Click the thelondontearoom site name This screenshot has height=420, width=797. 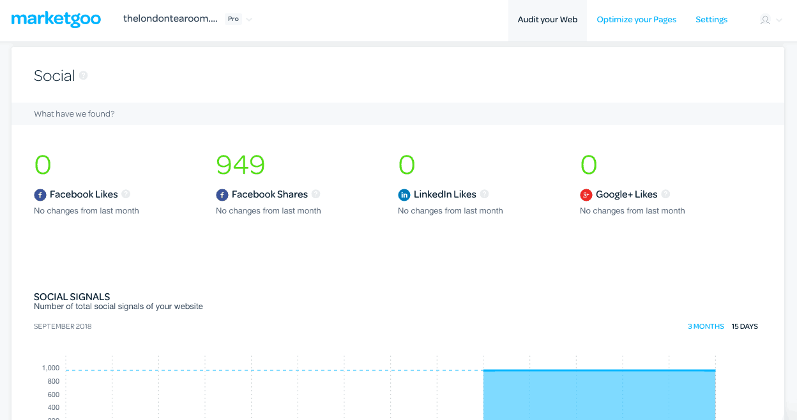click(171, 19)
